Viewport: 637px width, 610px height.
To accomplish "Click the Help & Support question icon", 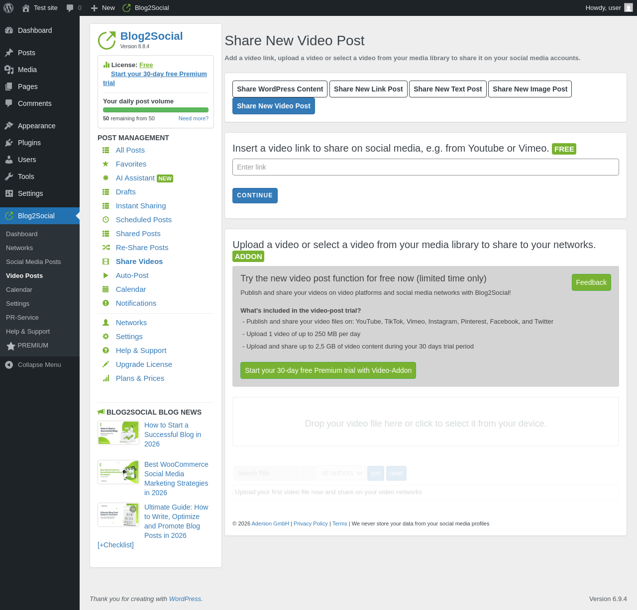I will (x=106, y=350).
